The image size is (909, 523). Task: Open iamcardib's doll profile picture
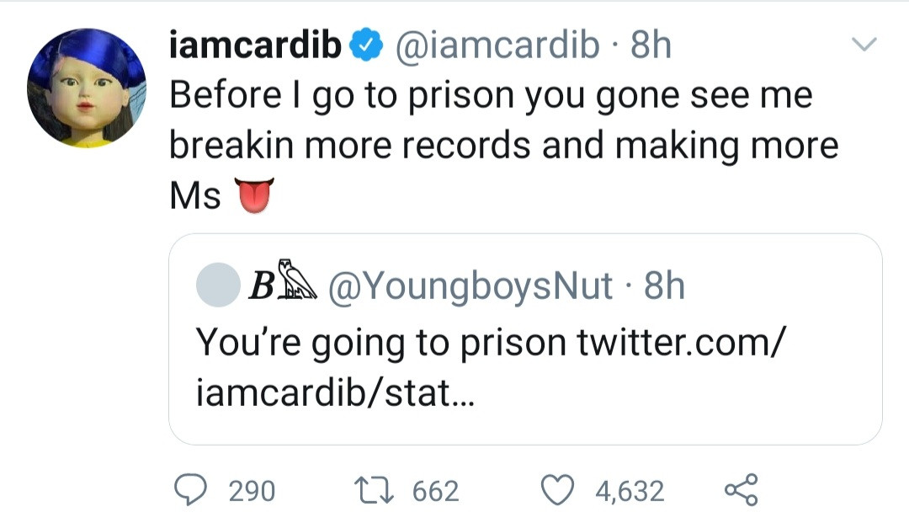pyautogui.click(x=86, y=88)
